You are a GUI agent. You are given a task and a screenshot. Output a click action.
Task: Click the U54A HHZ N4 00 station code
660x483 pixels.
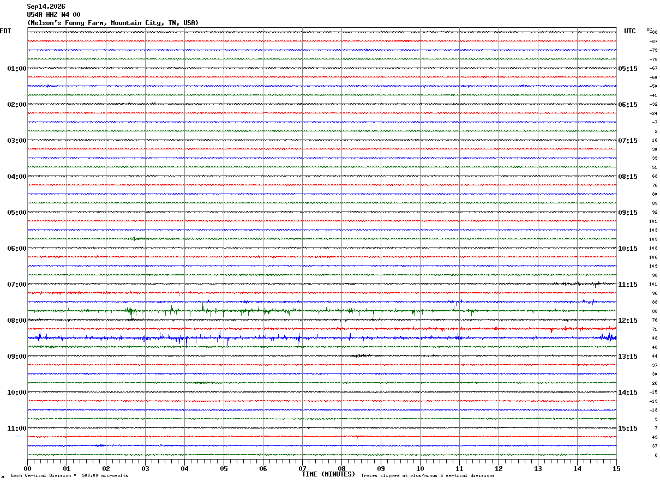click(x=53, y=15)
